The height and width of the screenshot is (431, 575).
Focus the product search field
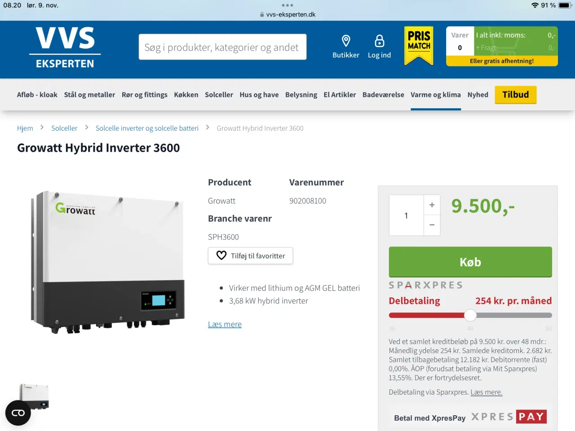pos(223,47)
